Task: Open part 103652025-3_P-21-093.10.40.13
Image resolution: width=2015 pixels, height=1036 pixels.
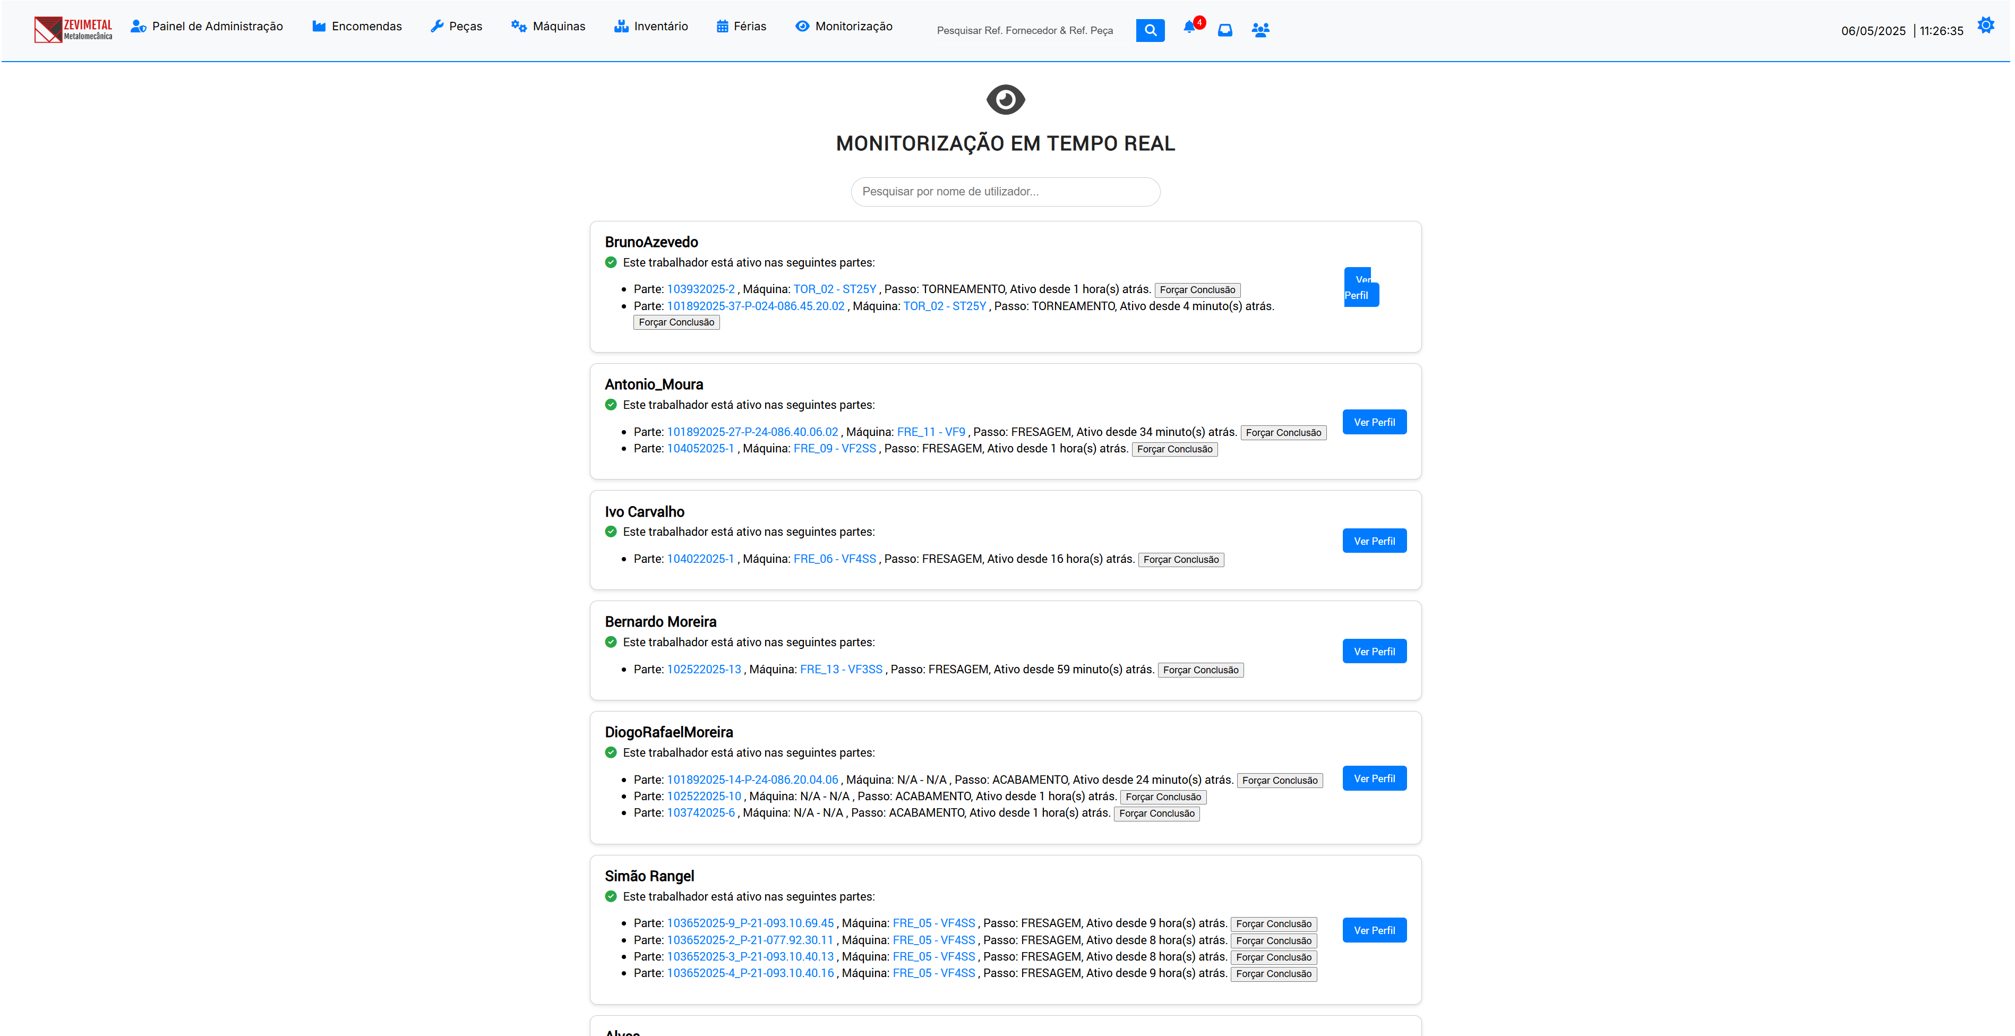Action: tap(751, 957)
